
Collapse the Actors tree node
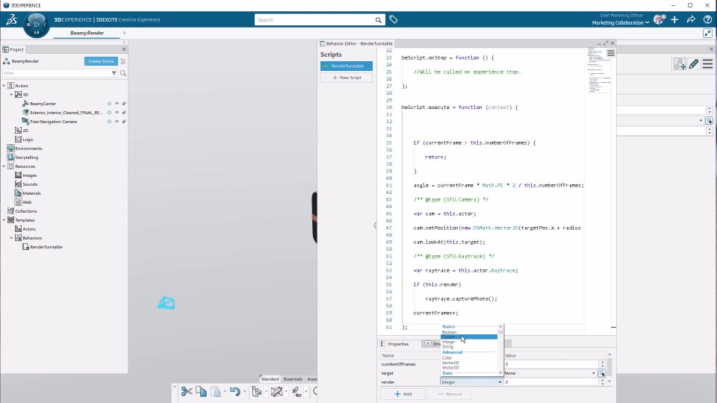pos(4,86)
